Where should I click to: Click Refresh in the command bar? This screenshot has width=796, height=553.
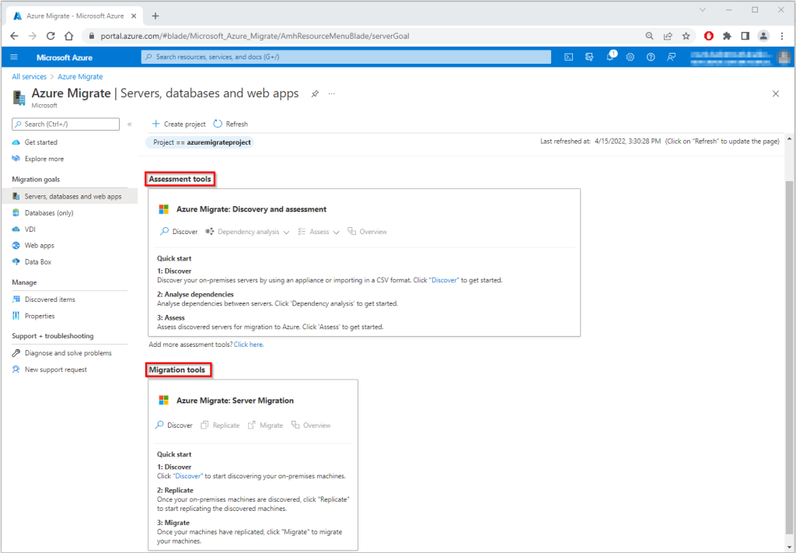(x=231, y=124)
